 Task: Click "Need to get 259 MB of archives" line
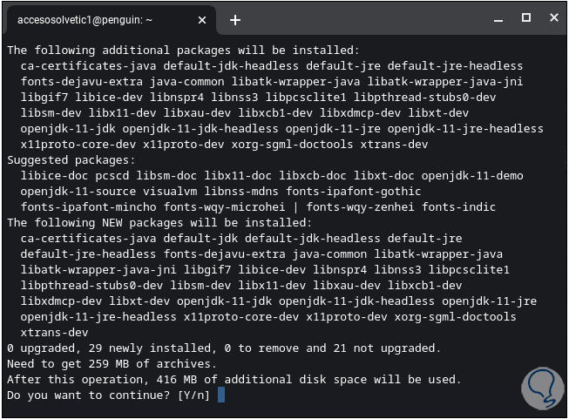(x=111, y=363)
